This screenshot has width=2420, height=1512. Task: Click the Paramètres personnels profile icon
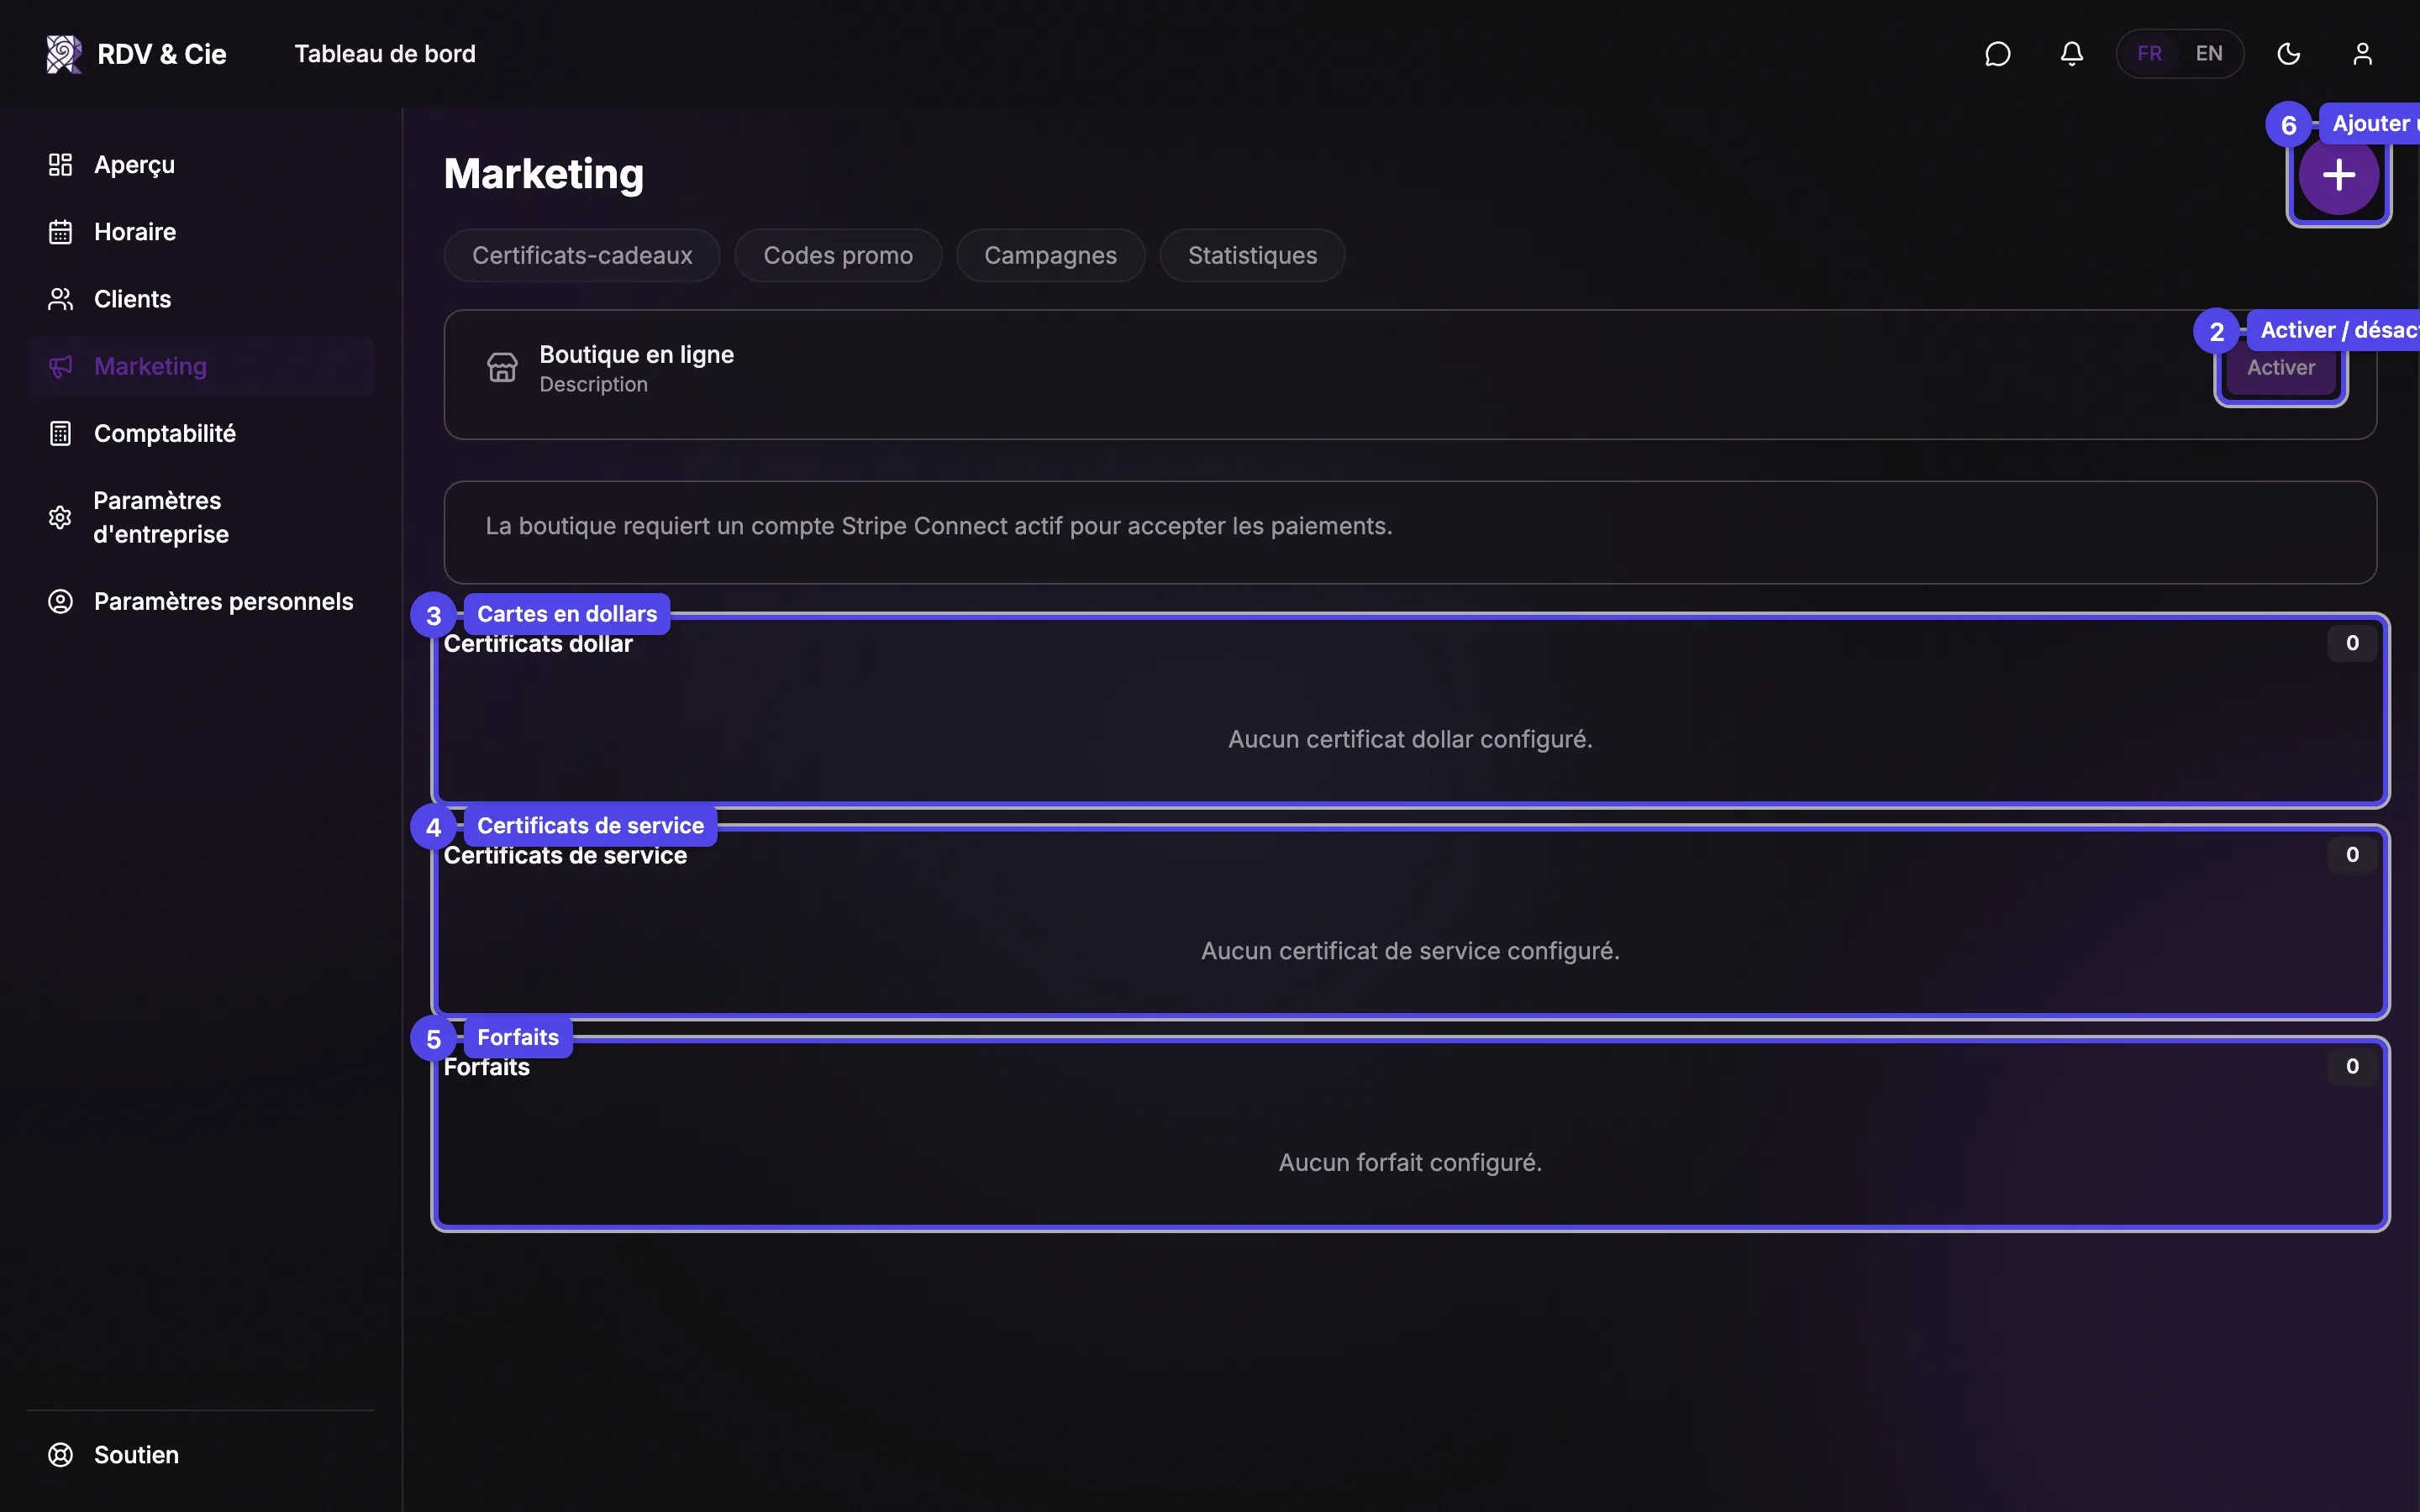(x=60, y=601)
